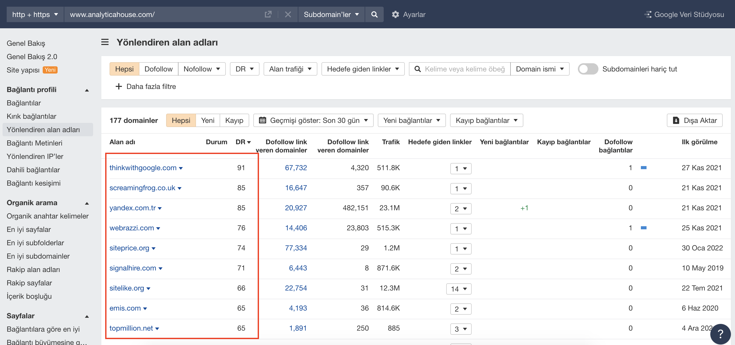The height and width of the screenshot is (345, 735).
Task: Open İçerik boşluğu in sidebar
Action: [29, 296]
